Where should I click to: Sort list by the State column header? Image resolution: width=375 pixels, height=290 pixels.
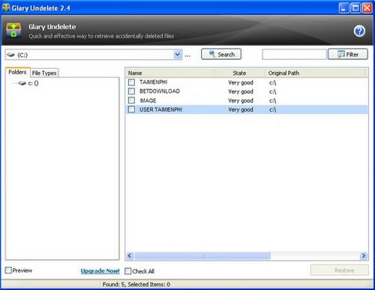[239, 73]
